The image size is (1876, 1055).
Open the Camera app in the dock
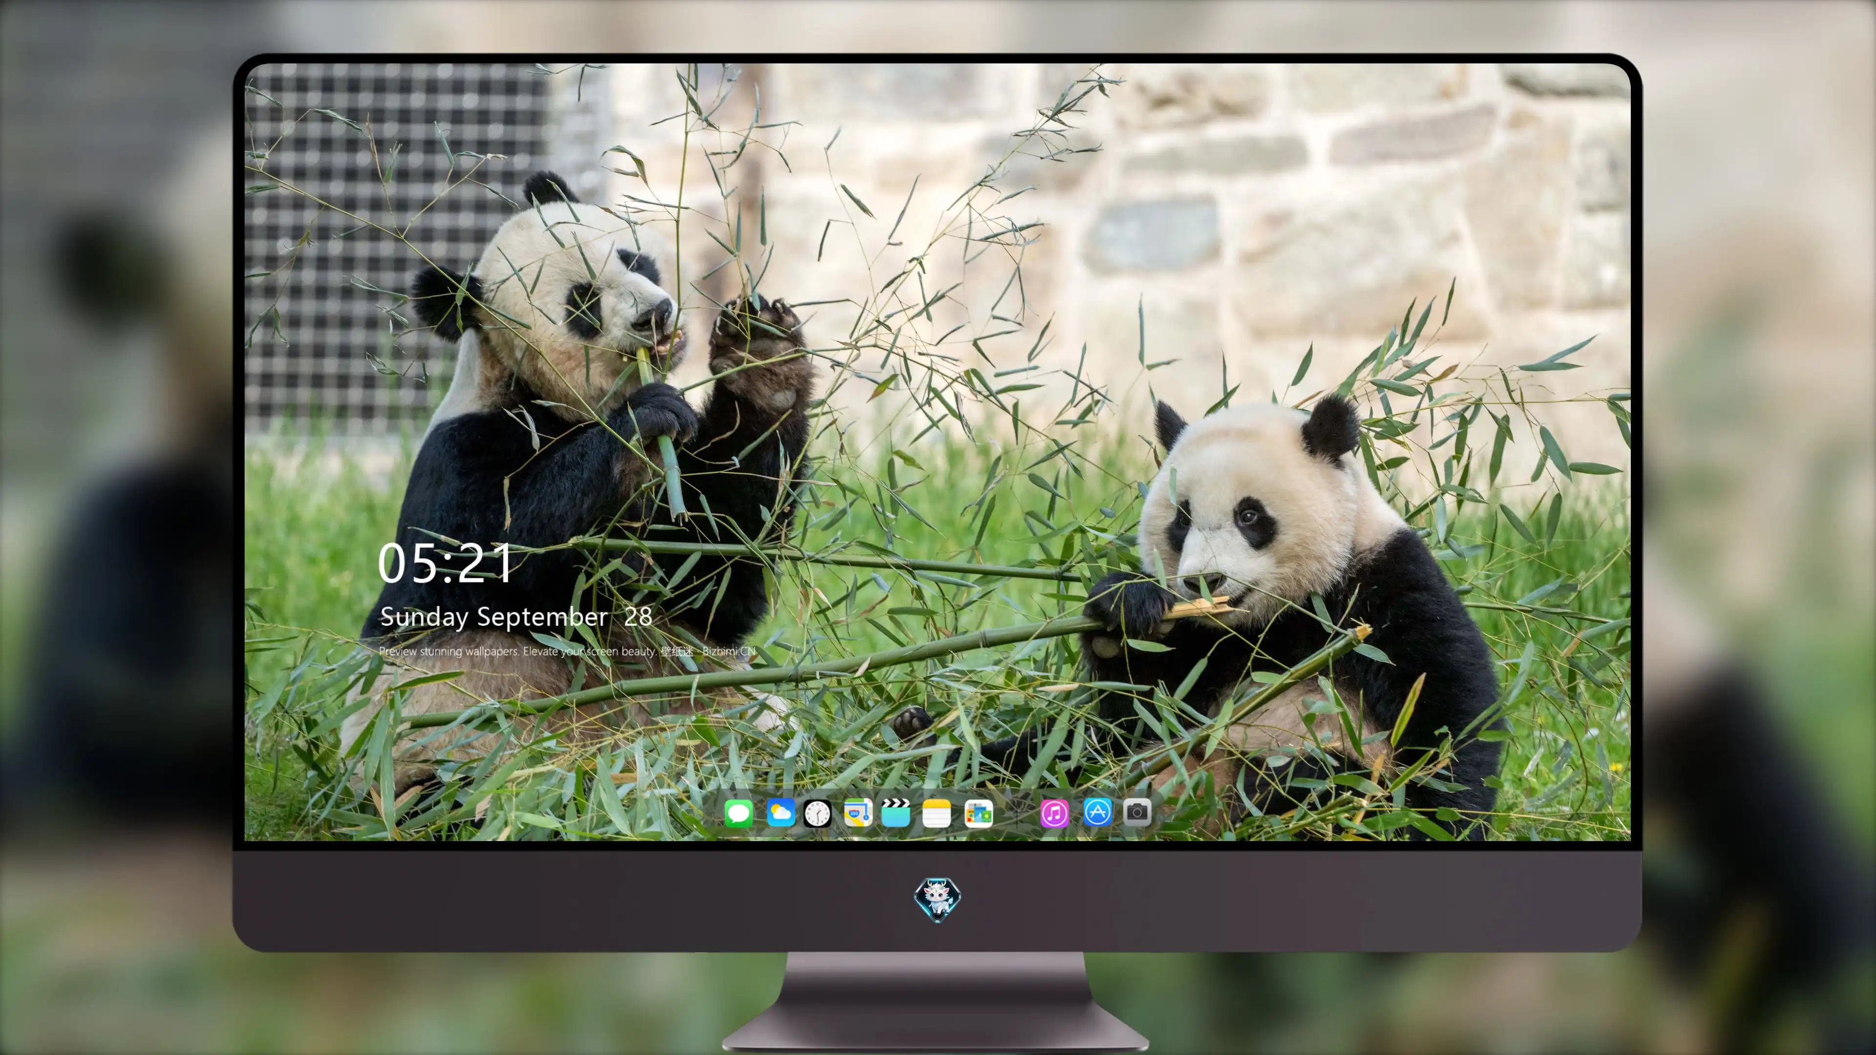coord(1137,812)
